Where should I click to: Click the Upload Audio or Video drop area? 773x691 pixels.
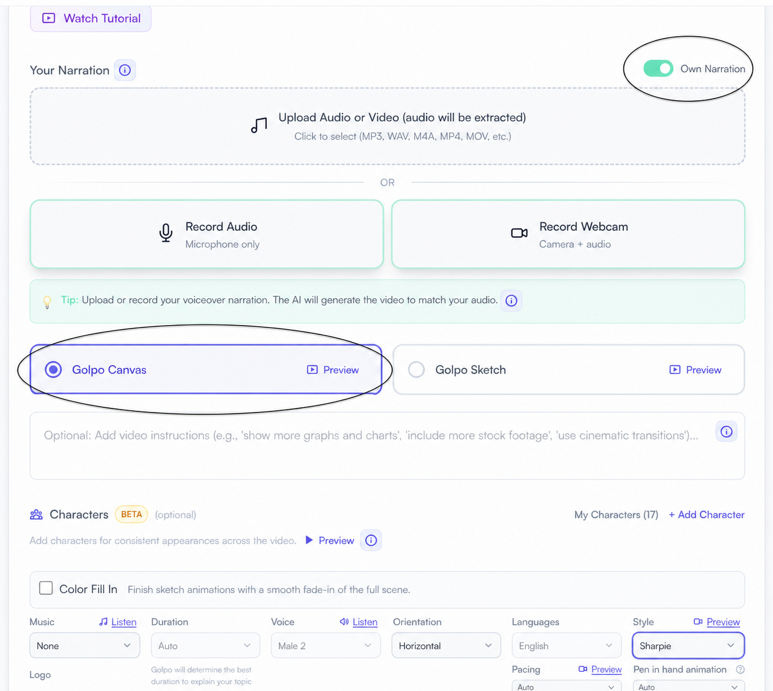pos(387,126)
